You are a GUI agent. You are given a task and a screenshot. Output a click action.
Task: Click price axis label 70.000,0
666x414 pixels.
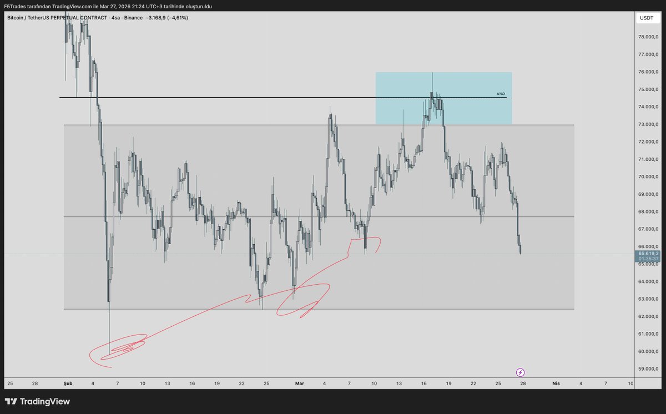click(x=648, y=177)
